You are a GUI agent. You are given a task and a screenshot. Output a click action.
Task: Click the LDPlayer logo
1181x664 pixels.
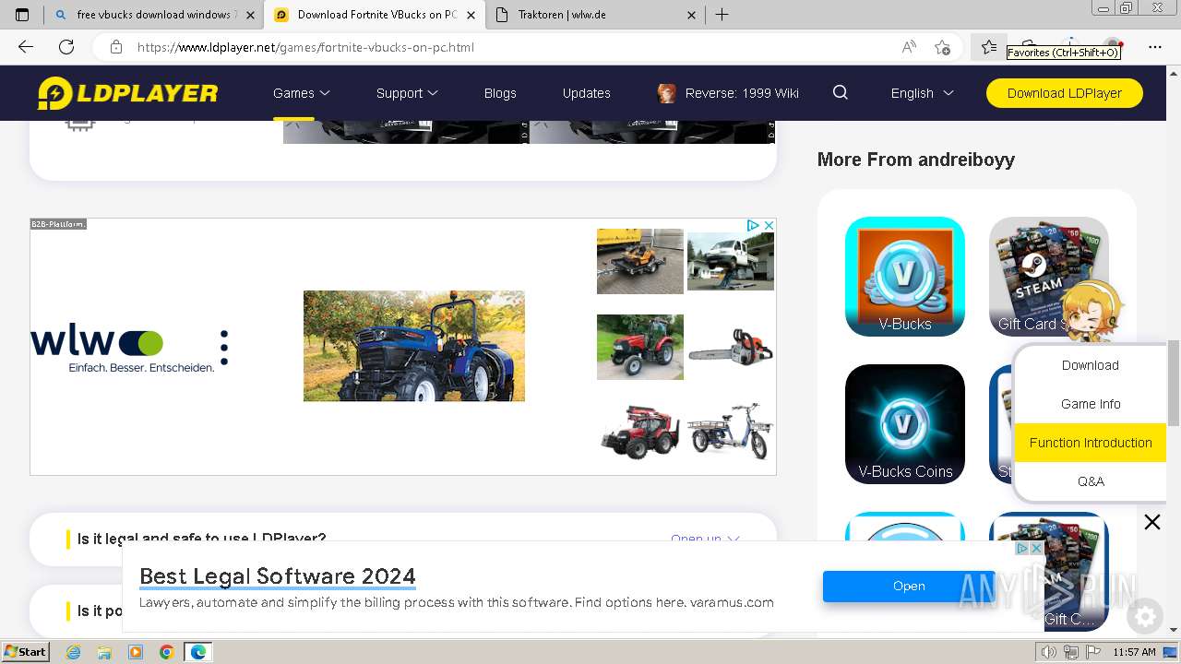(x=127, y=93)
